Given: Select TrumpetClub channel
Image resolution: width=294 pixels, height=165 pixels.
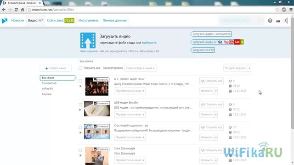Looking at the screenshot, I should tap(49, 83).
